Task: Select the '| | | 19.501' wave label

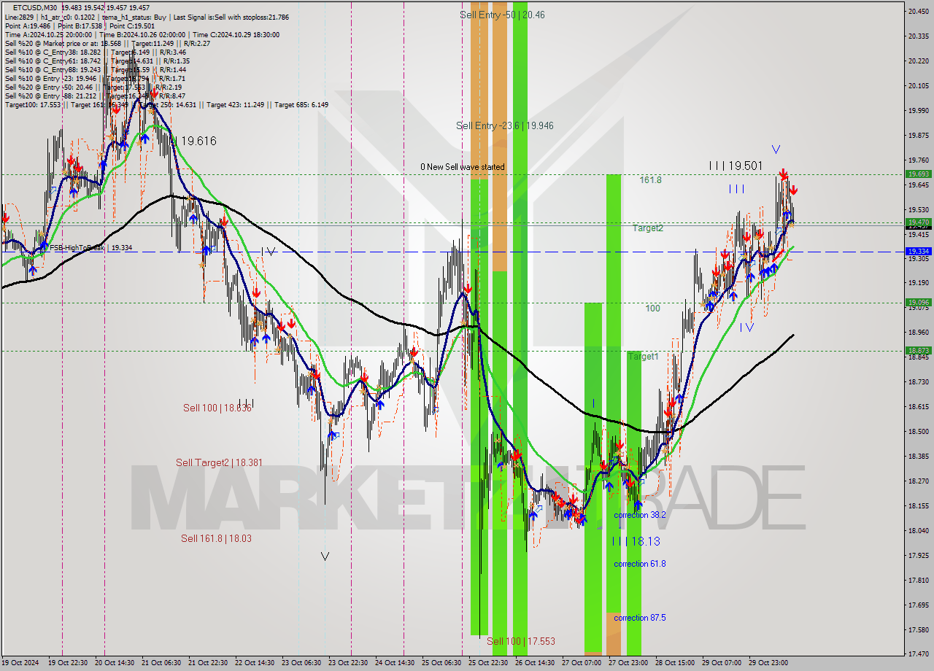Action: click(x=736, y=166)
